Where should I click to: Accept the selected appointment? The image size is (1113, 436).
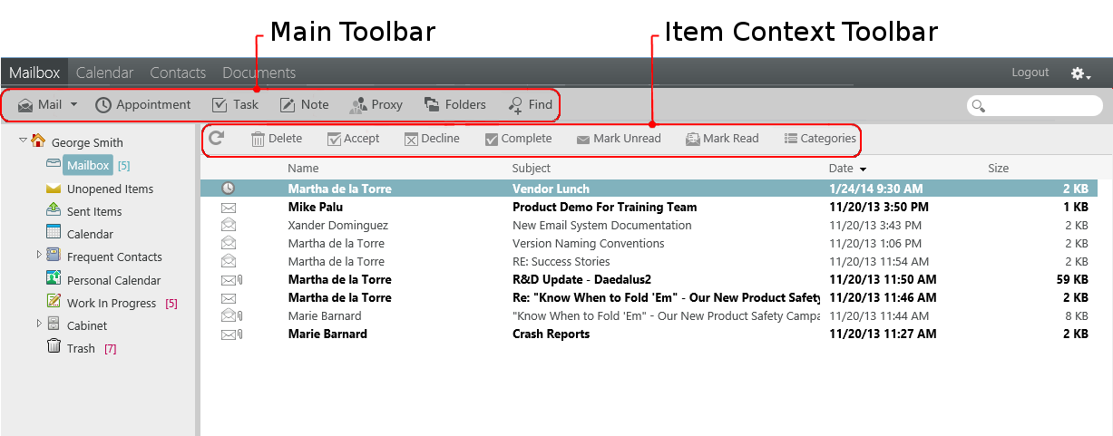[x=354, y=139]
